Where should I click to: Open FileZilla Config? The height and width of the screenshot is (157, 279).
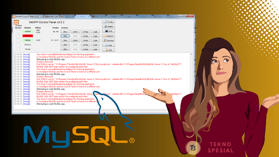point(85,41)
